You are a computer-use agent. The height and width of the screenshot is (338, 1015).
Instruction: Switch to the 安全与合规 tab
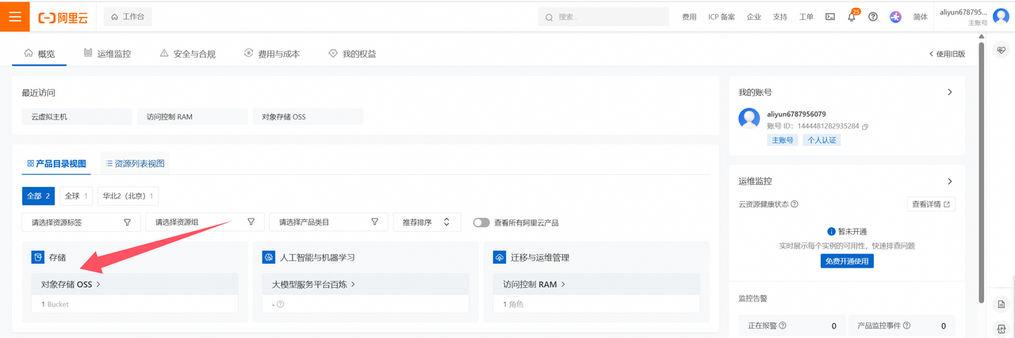pyautogui.click(x=187, y=54)
